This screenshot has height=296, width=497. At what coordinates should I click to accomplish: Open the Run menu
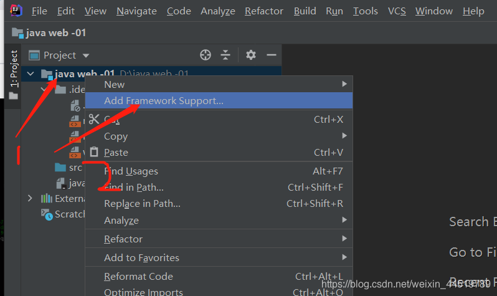[334, 11]
